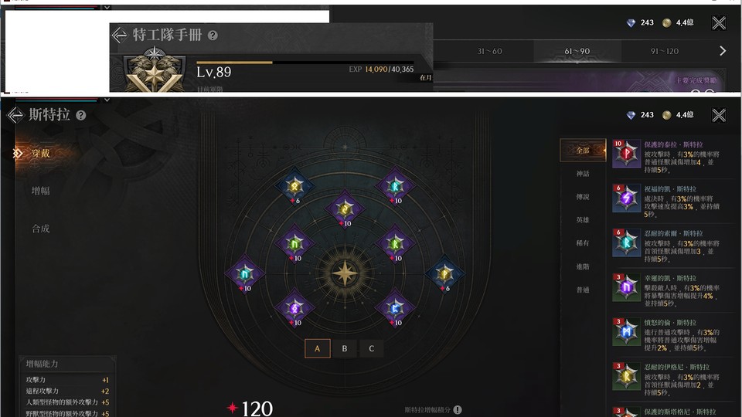Viewport: 742px width, 417px height.
Task: Click the 保護的泰拉 rune icon in list
Action: pyautogui.click(x=627, y=154)
